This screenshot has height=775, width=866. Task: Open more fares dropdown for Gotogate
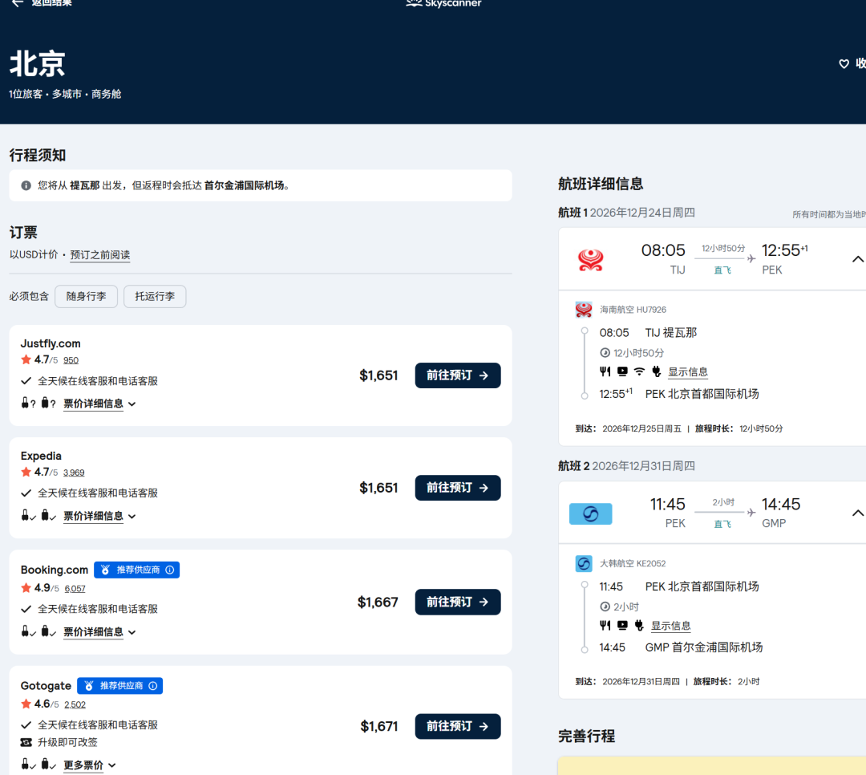pyautogui.click(x=90, y=765)
